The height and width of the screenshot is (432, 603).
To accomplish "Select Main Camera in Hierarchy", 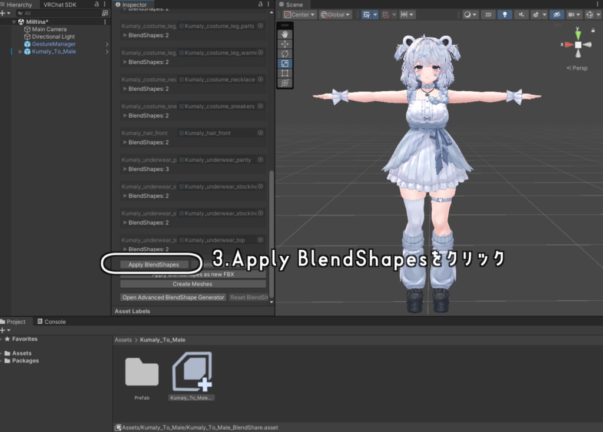I will coord(49,29).
